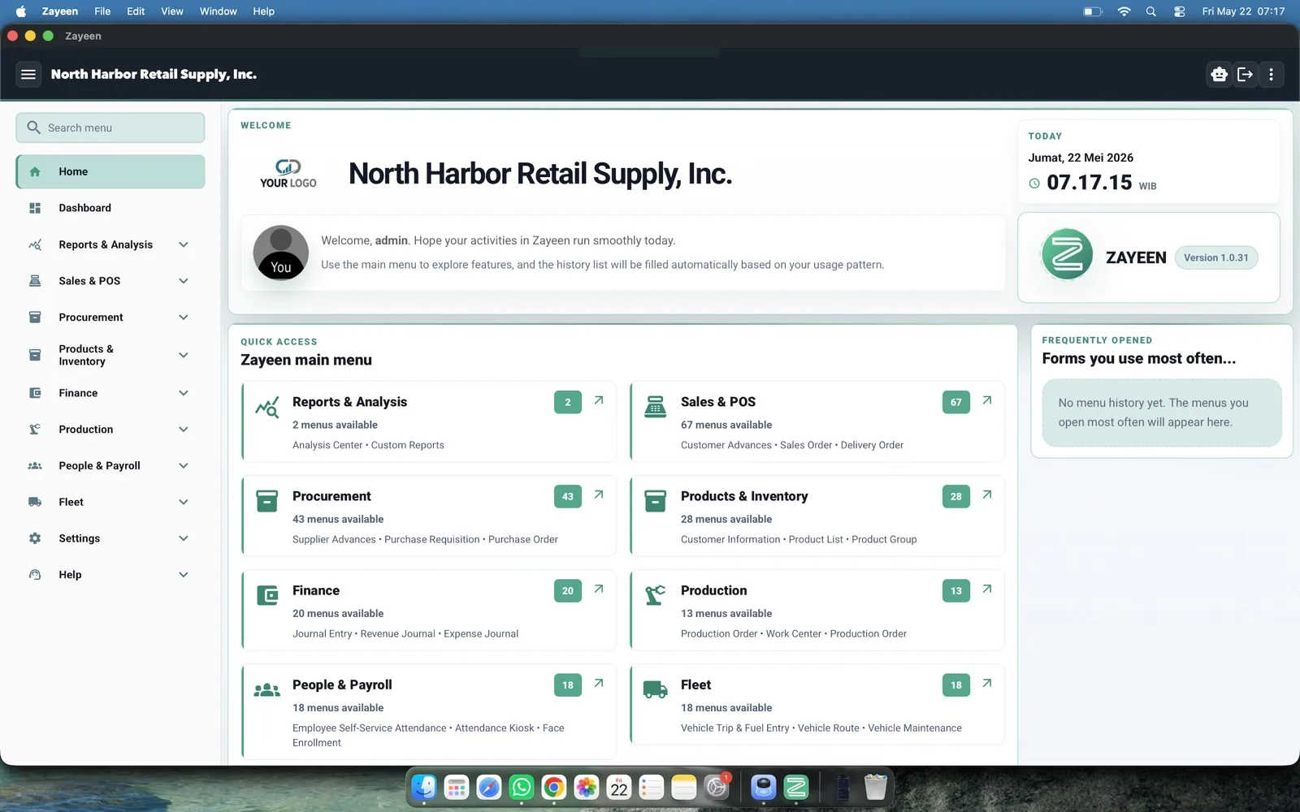This screenshot has width=1300, height=812.
Task: Open arrow icon on People & Payroll card
Action: (x=599, y=683)
